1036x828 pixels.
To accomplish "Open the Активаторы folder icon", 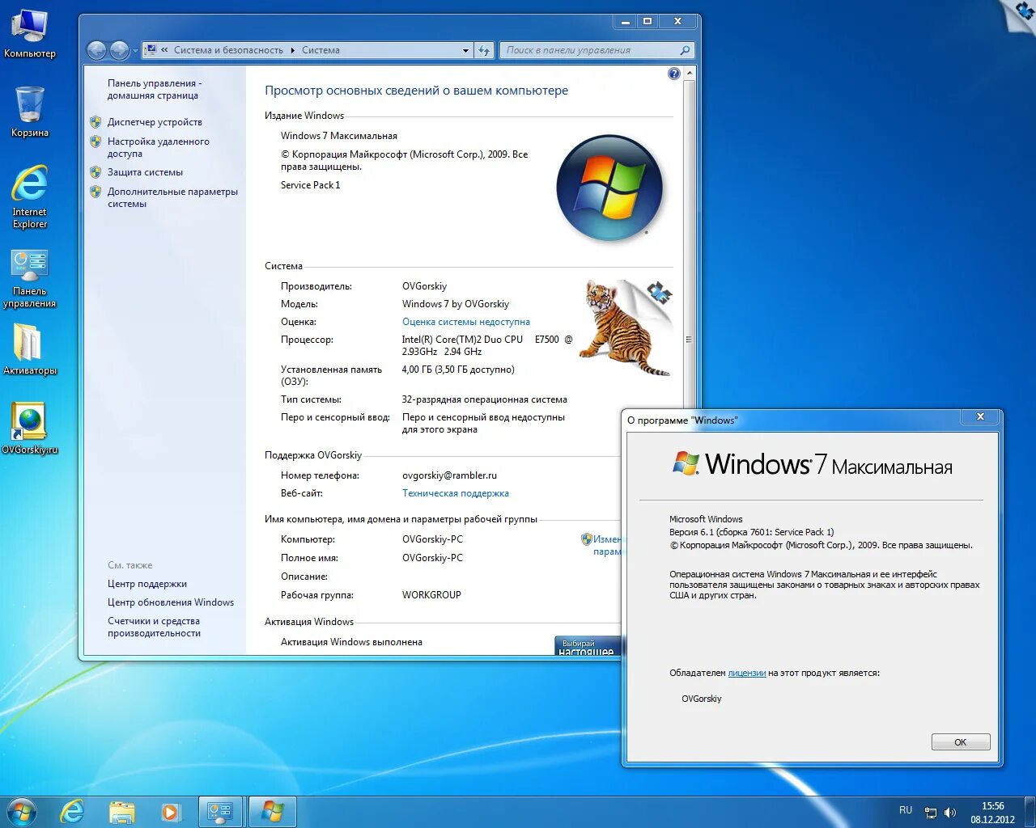I will click(30, 349).
